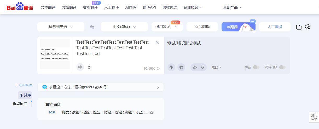Click info icon beside 90/5000 counter
The image size is (319, 129).
[158, 69]
